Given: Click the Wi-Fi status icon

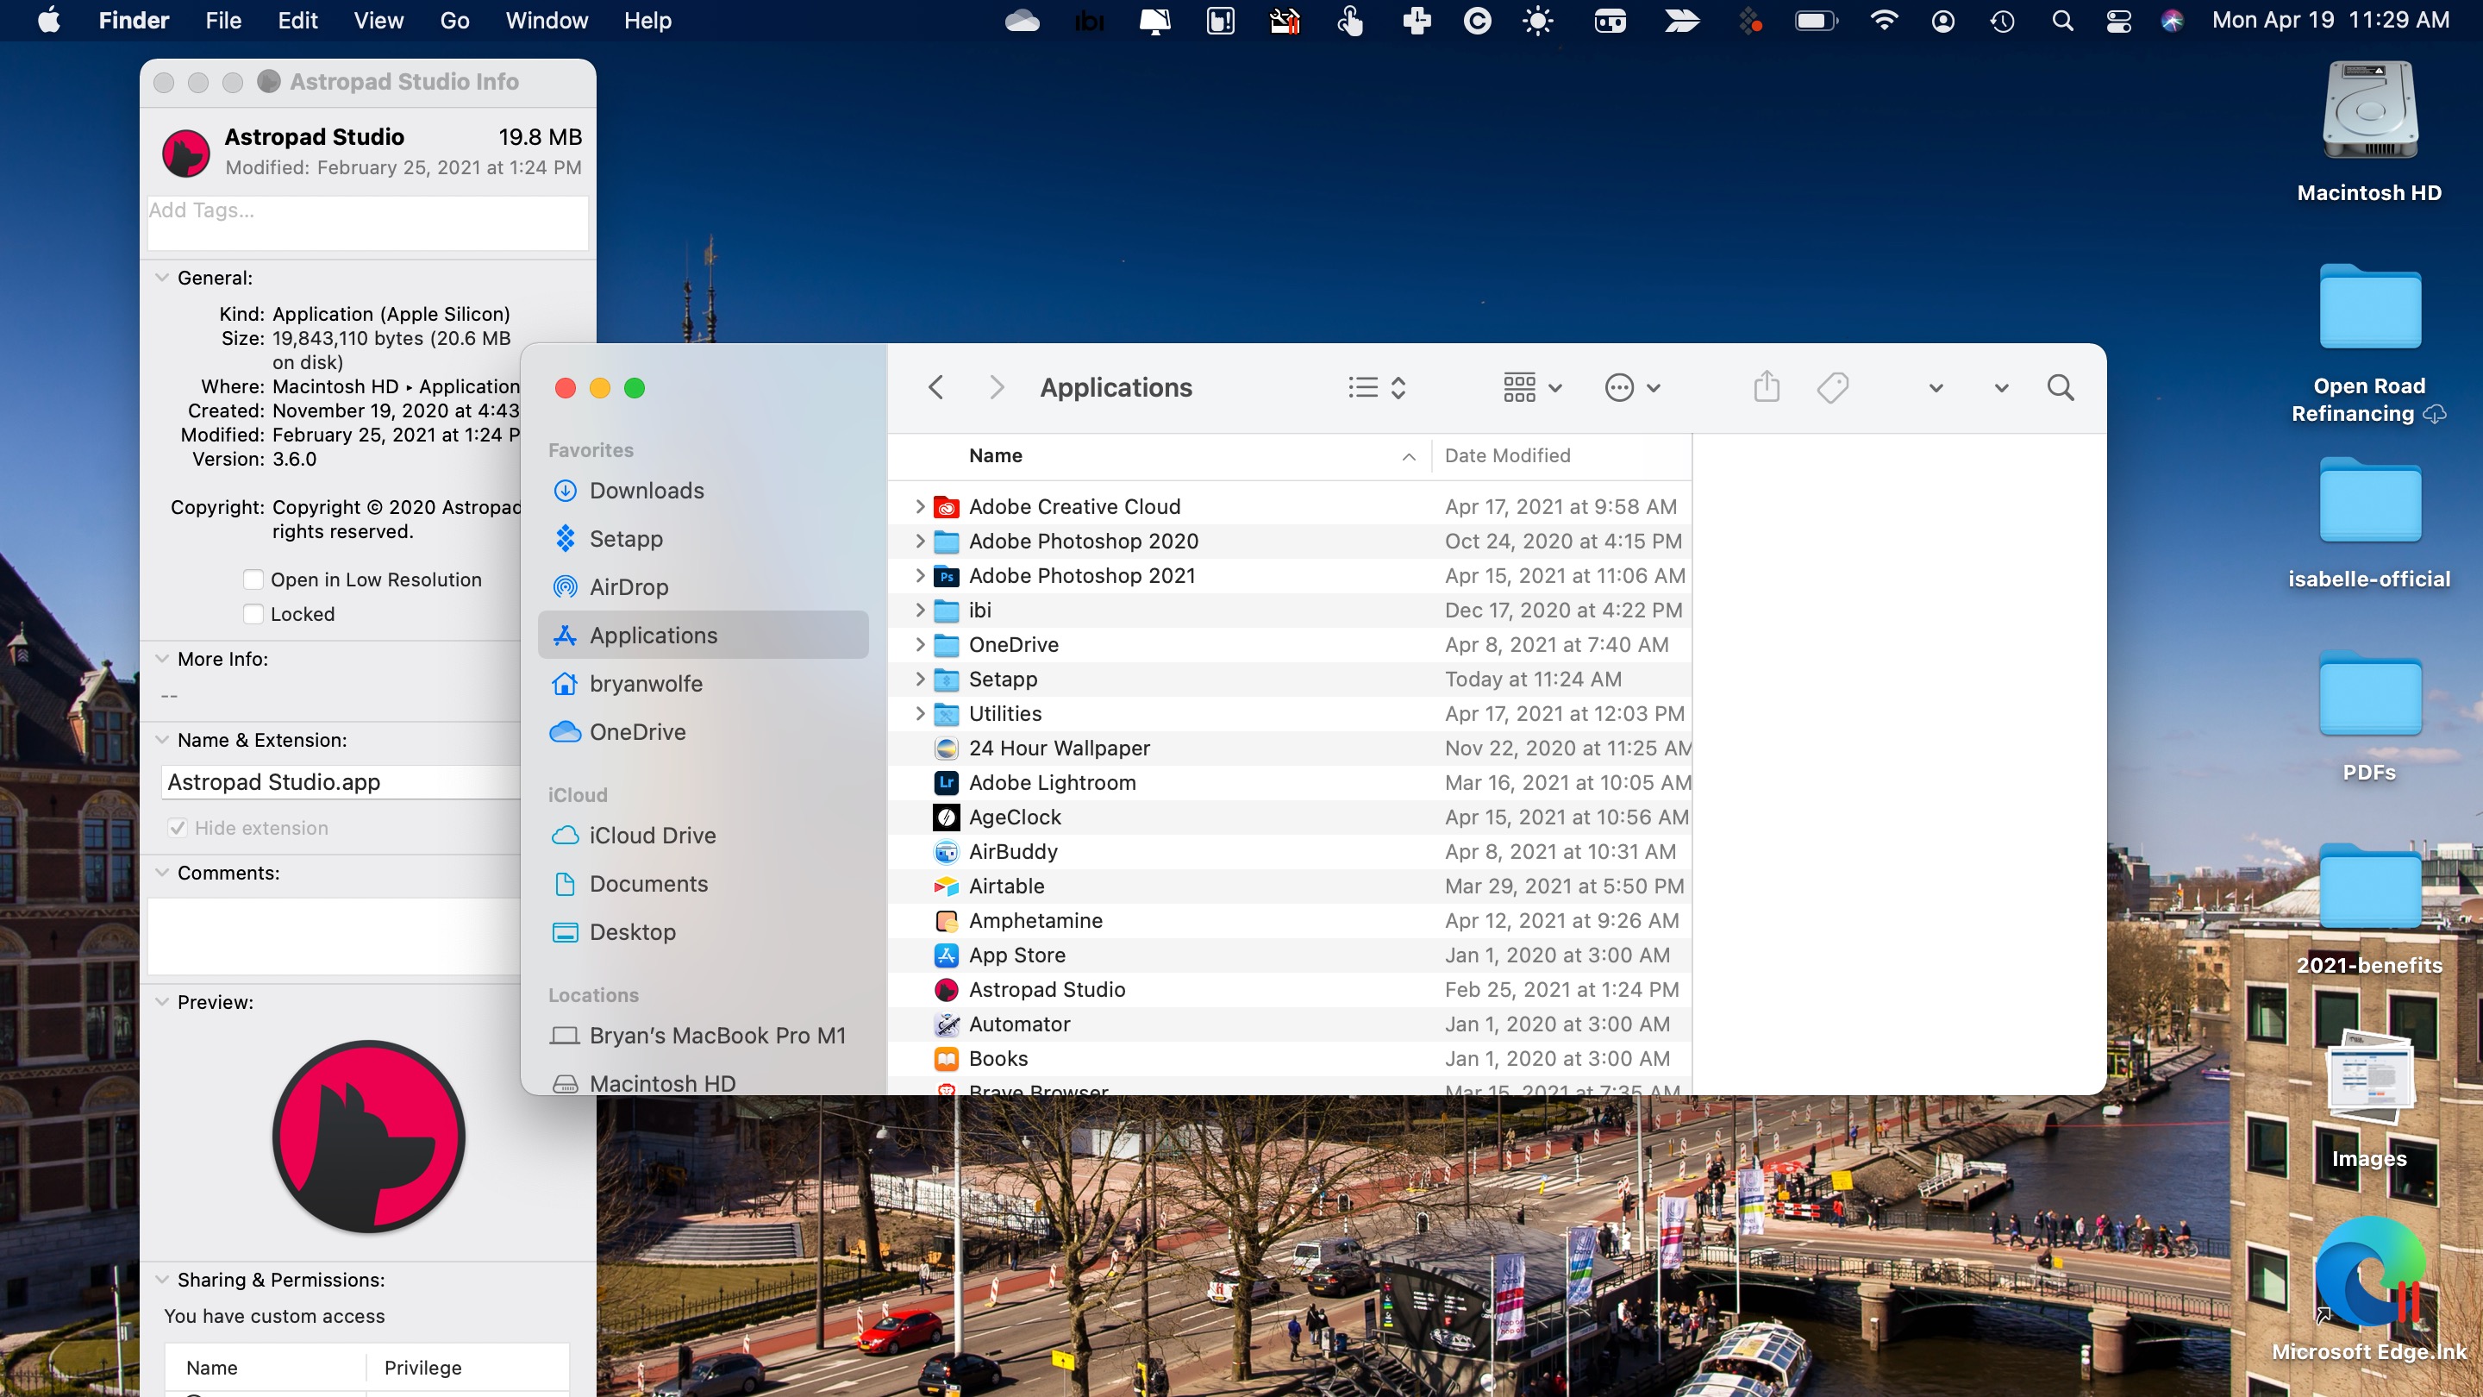Looking at the screenshot, I should (1884, 20).
